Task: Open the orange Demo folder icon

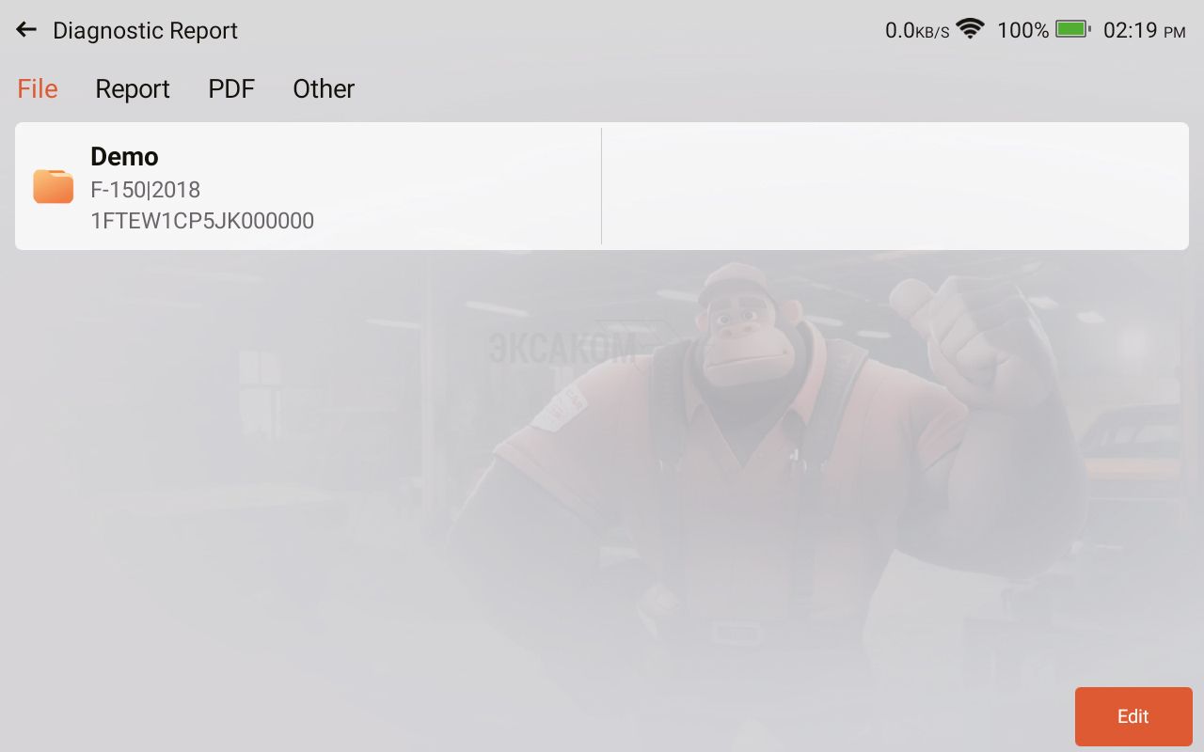Action: coord(54,186)
